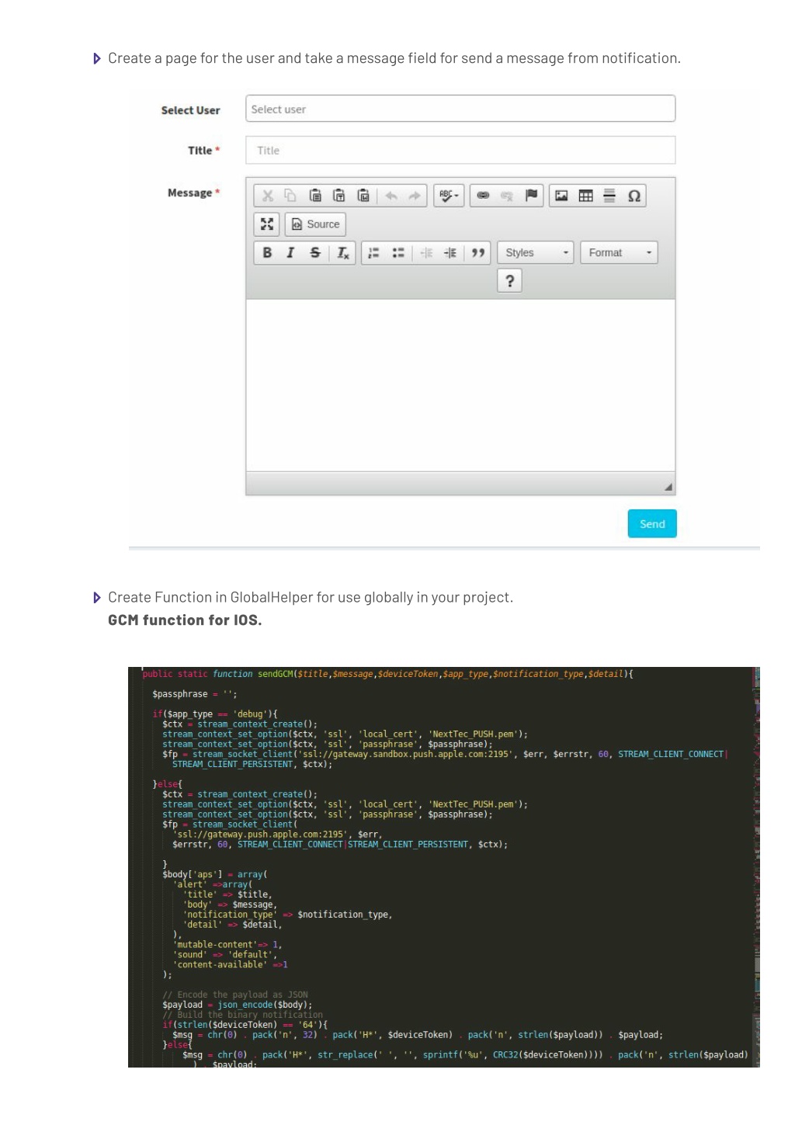The height and width of the screenshot is (1125, 795).
Task: Toggle bold formatting
Action: pos(267,252)
